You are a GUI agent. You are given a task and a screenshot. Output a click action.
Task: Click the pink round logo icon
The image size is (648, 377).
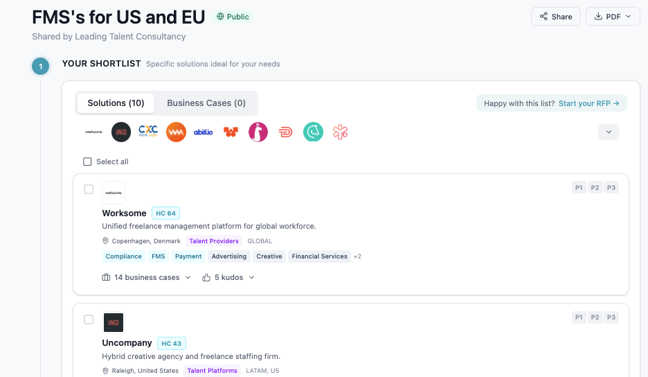pos(258,132)
